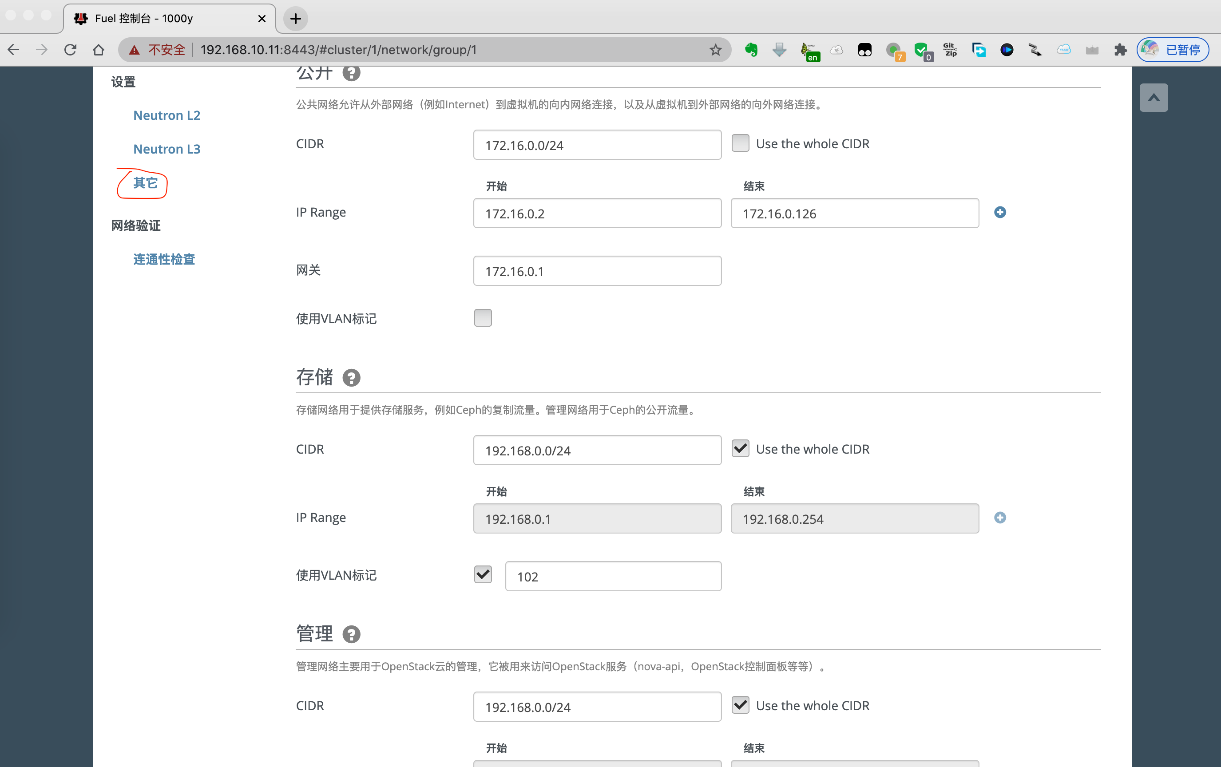Edit the public IP range start 172.16.0.2
1221x767 pixels.
(x=597, y=213)
